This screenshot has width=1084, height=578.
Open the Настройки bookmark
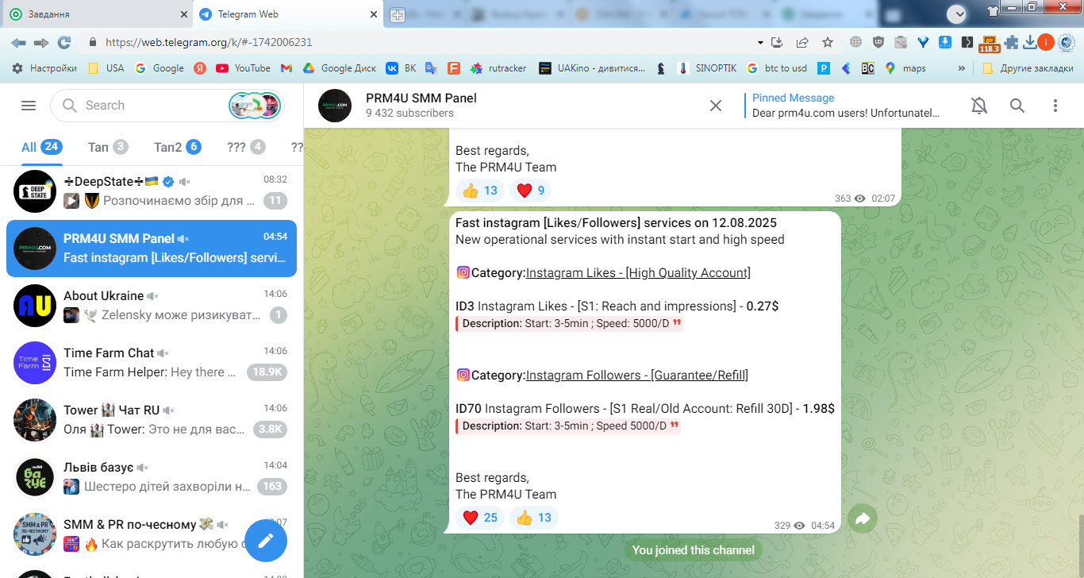44,68
